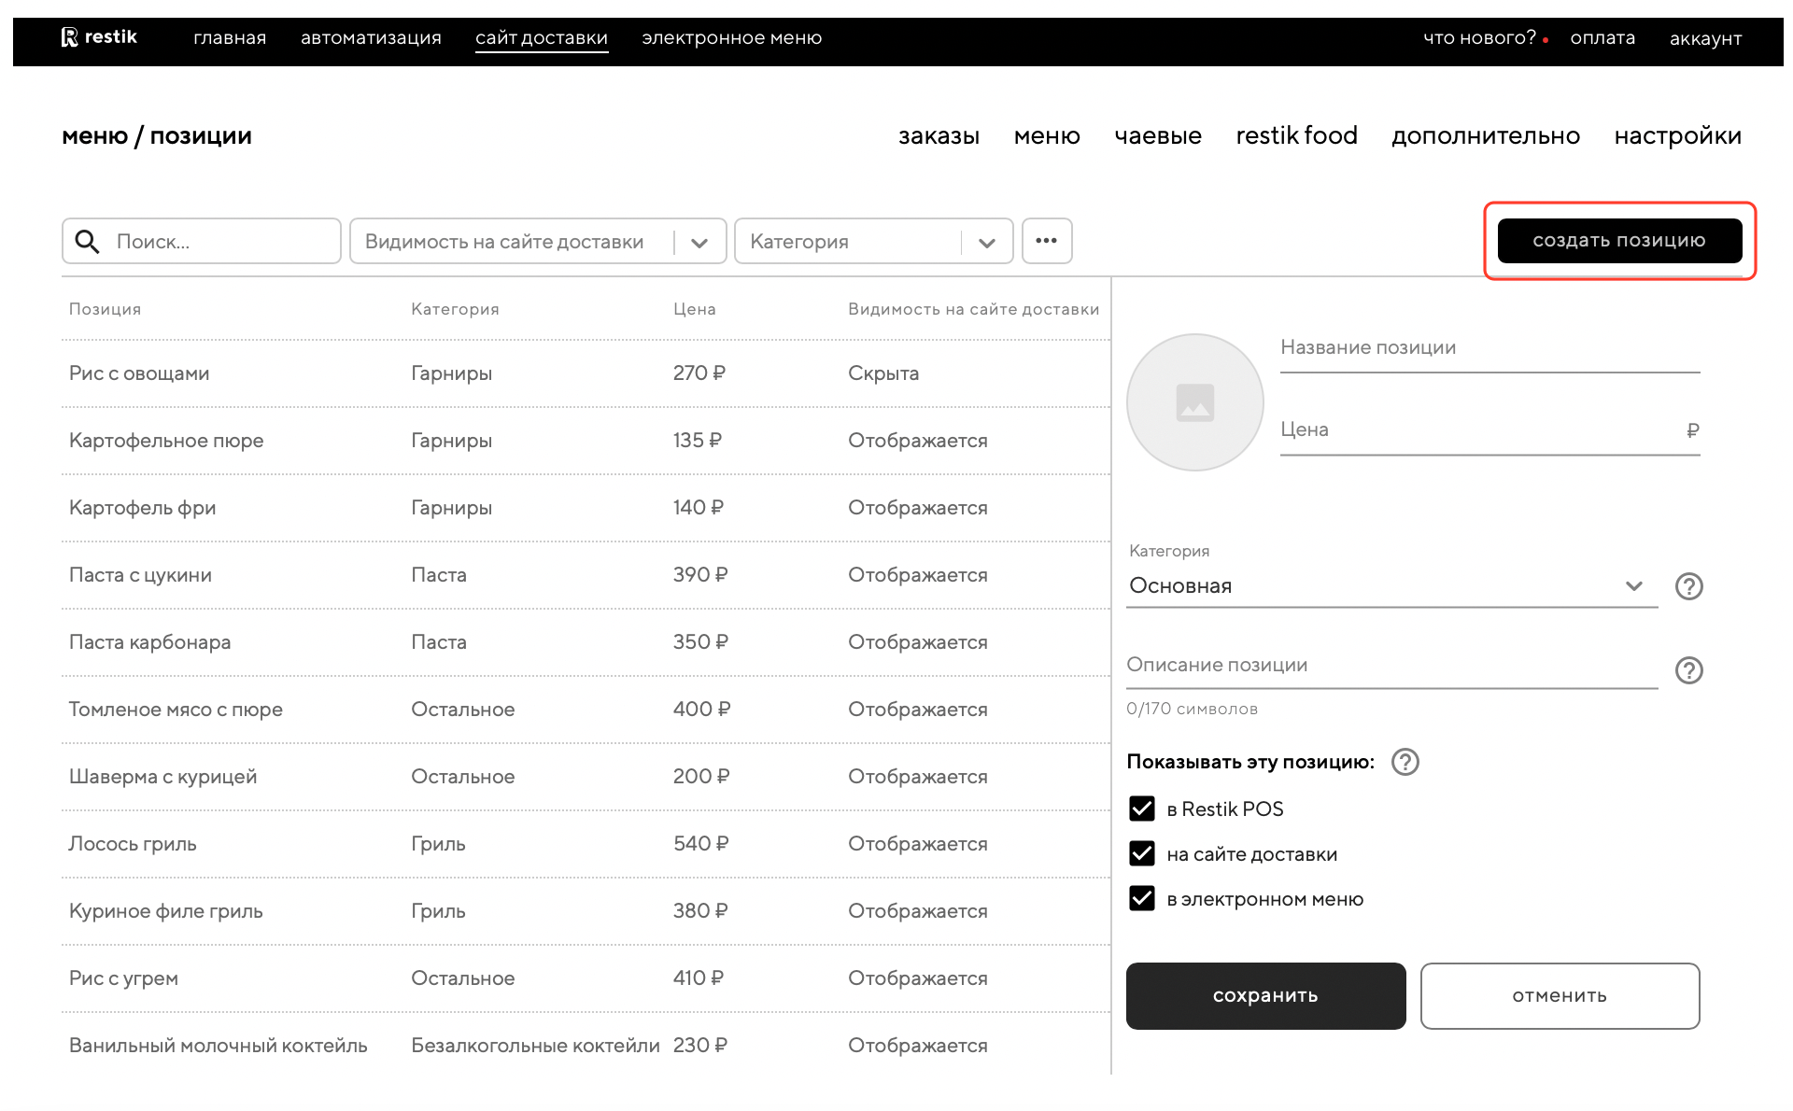Select the 'Паста карбонара' row
Viewport: 1793px width, 1111px height.
tap(149, 642)
